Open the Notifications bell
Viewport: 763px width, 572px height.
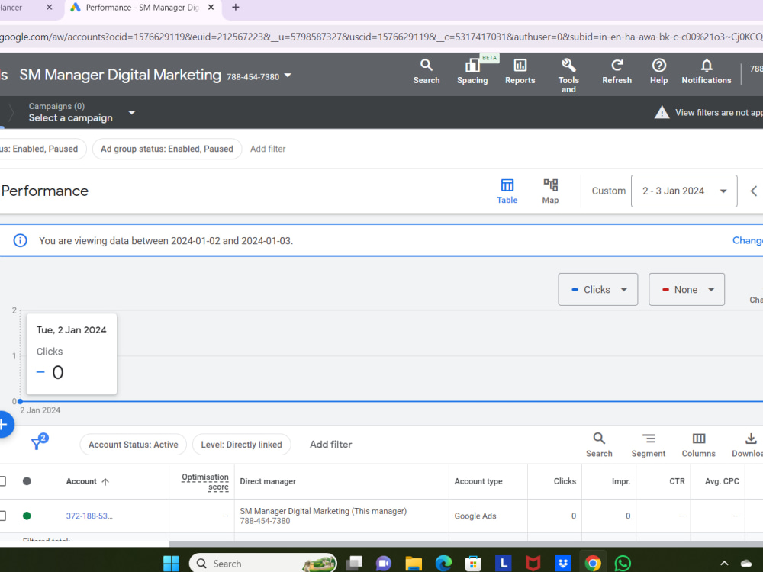coord(706,72)
